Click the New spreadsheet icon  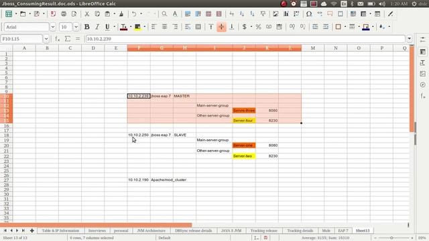point(9,13)
